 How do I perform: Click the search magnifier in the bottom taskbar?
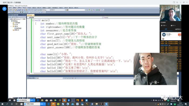point(7,104)
